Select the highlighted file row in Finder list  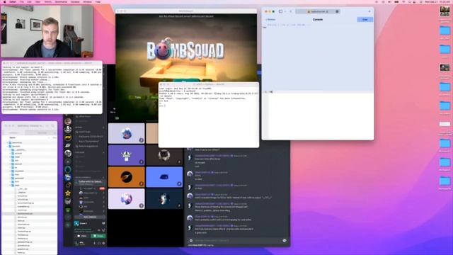30,214
